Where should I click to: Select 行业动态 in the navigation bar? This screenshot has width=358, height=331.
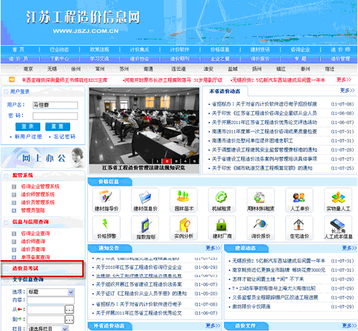point(59,50)
